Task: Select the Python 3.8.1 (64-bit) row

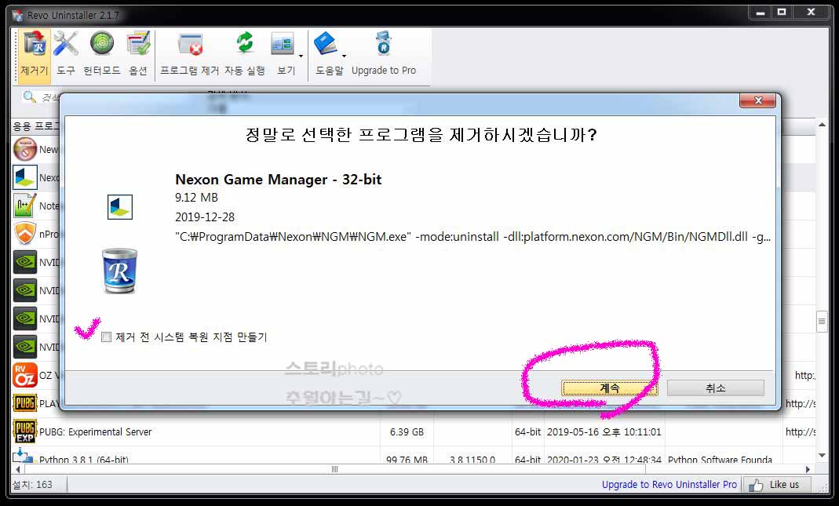Action: pos(413,458)
